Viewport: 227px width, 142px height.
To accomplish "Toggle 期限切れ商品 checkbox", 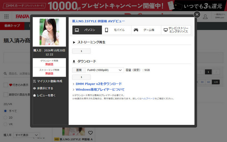I will (6, 95).
